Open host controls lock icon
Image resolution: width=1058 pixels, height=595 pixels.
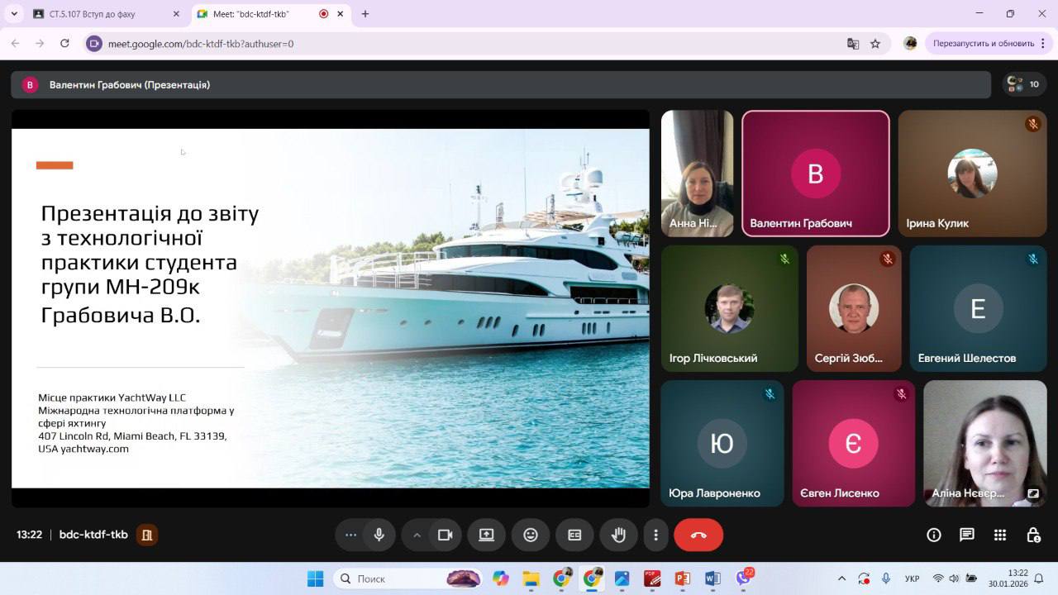tap(1033, 535)
